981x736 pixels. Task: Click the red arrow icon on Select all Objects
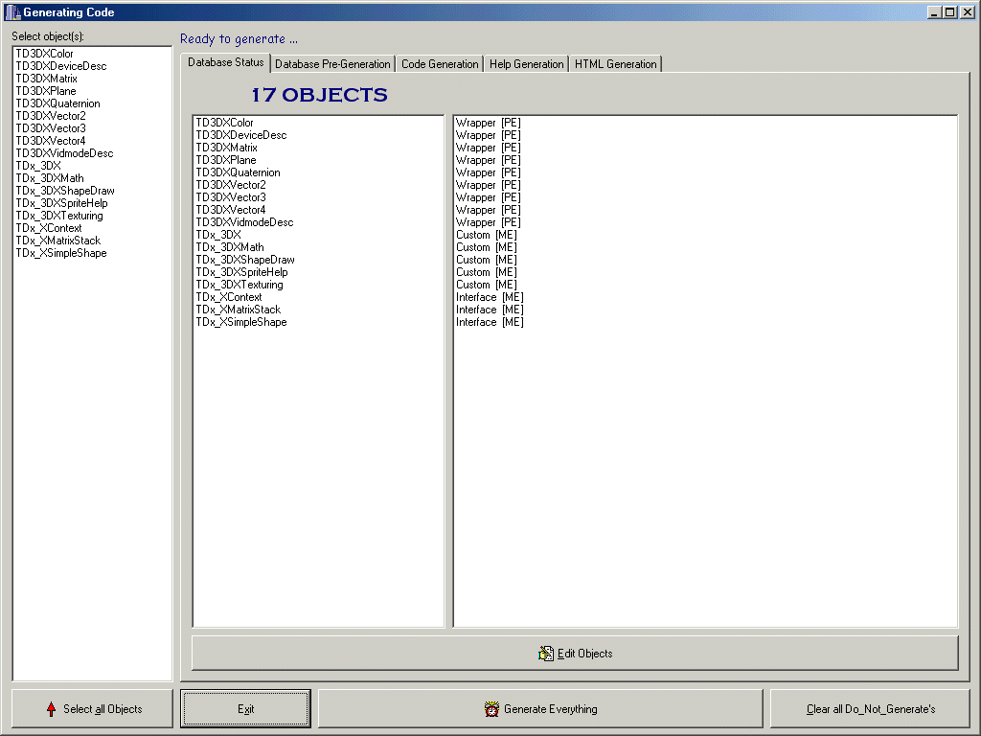[52, 709]
